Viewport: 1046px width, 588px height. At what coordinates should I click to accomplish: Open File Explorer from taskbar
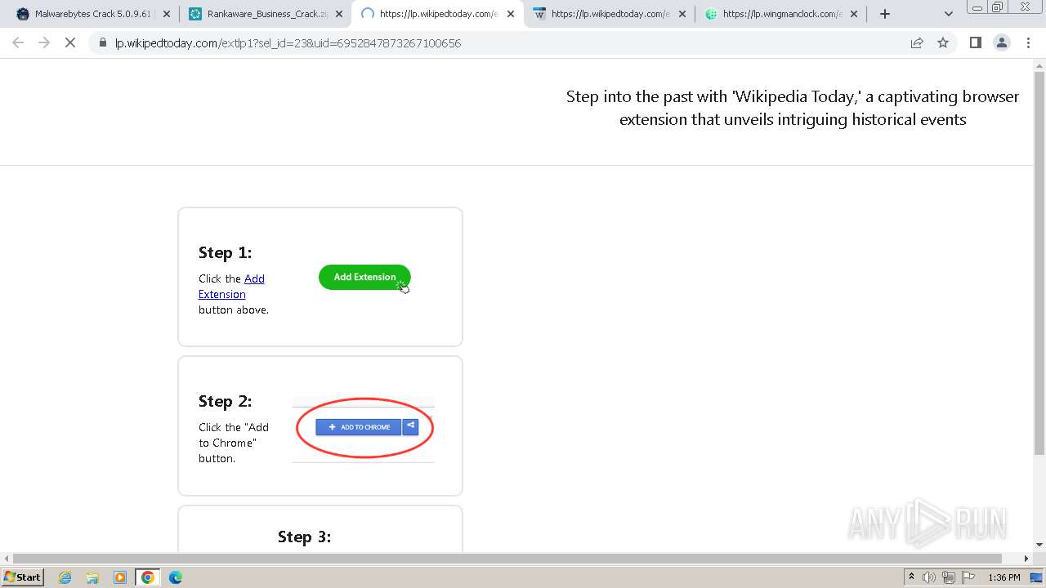click(x=92, y=577)
